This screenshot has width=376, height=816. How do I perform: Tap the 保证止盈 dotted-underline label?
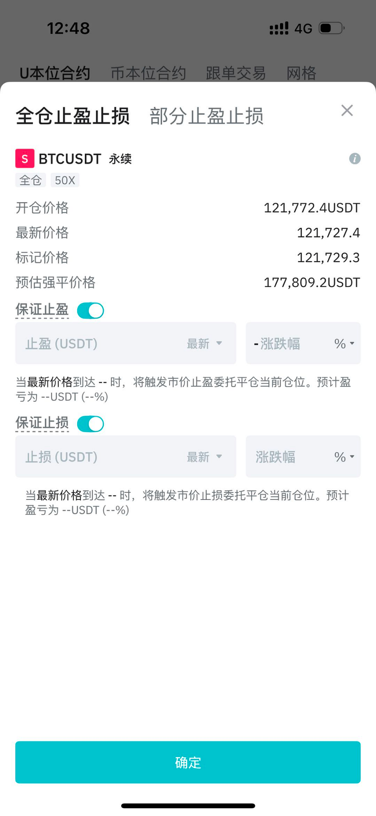(42, 310)
